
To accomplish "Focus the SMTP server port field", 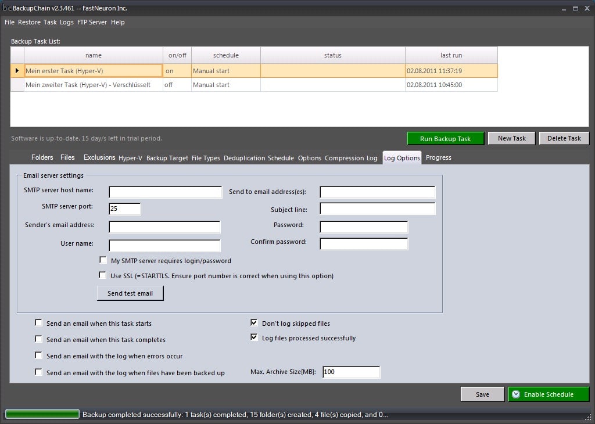I will tap(125, 209).
